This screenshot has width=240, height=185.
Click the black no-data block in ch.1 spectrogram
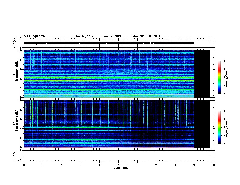click(202, 74)
